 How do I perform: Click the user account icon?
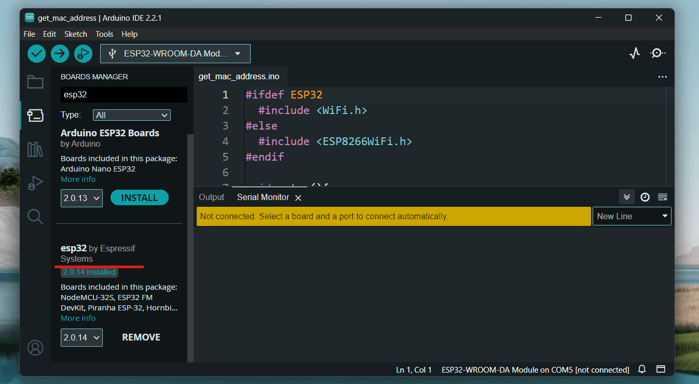[35, 348]
